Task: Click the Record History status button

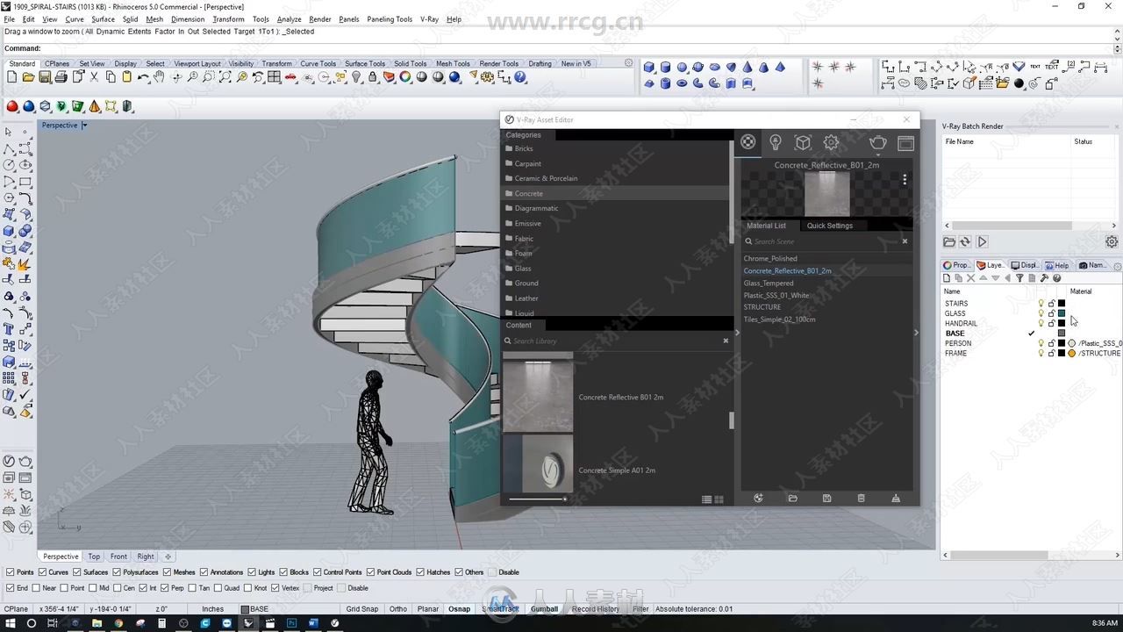Action: pyautogui.click(x=596, y=609)
